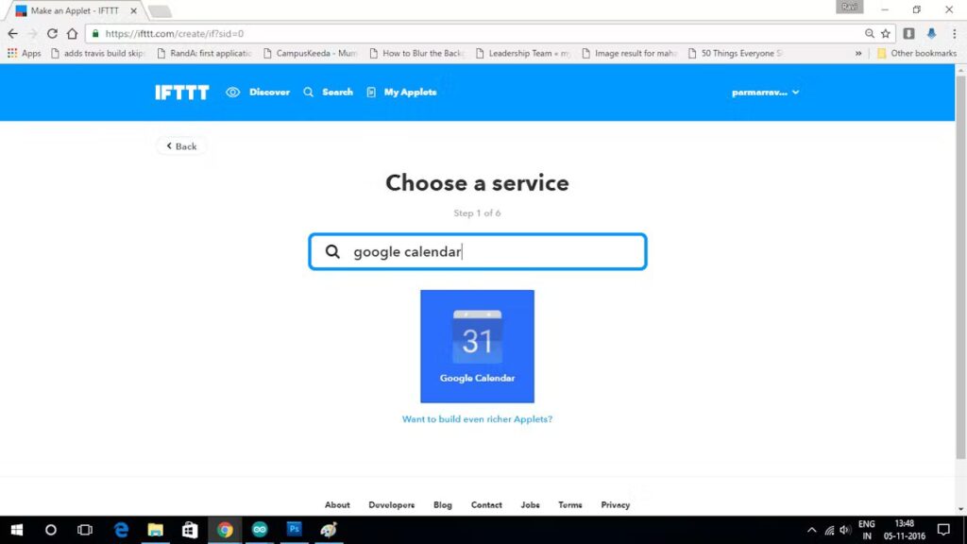
Task: Open the "RandA: first applicatic" bookmark
Action: pyautogui.click(x=205, y=53)
